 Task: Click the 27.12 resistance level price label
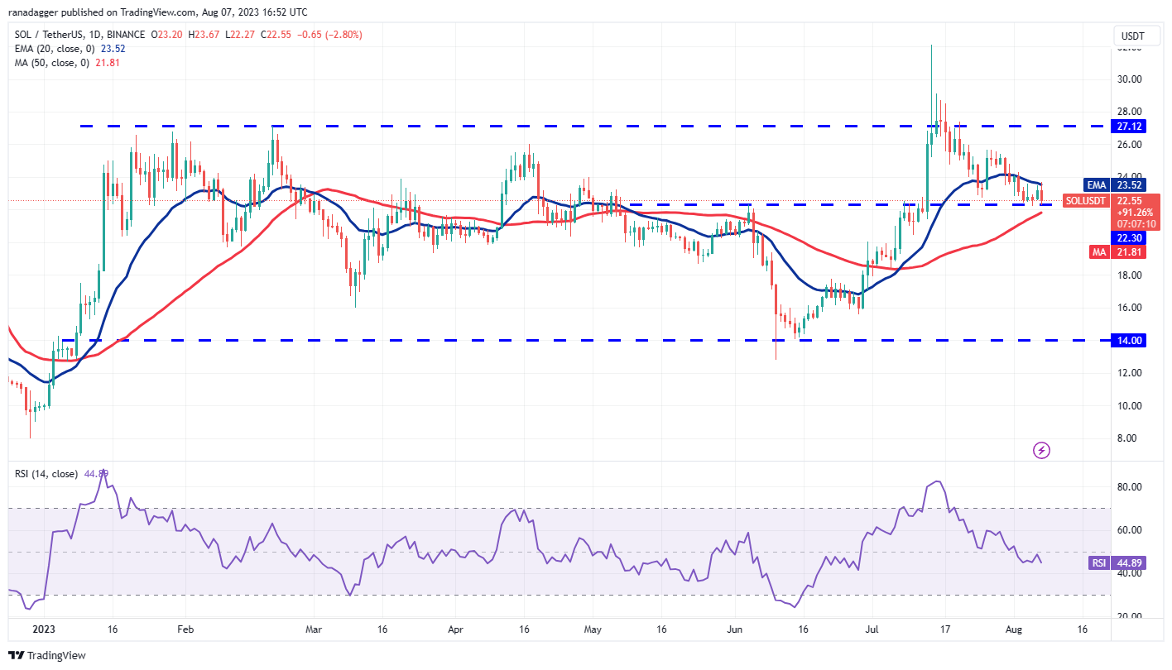1127,126
